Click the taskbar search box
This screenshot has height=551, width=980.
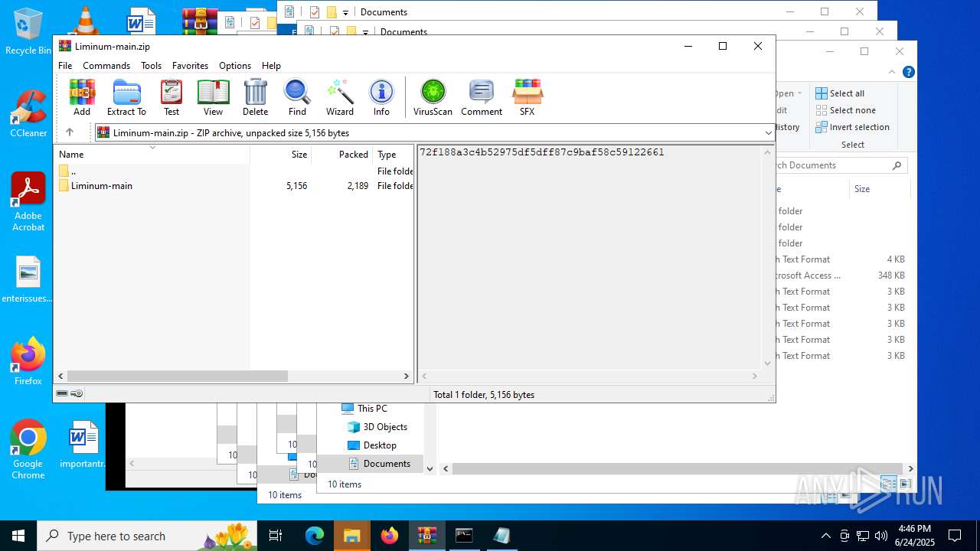[x=148, y=536]
